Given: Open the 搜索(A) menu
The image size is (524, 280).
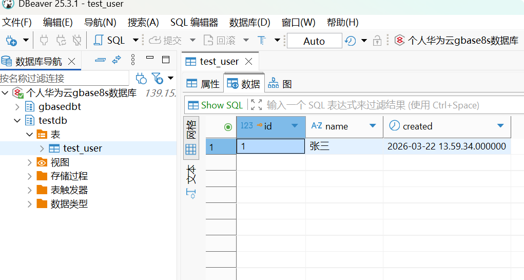Looking at the screenshot, I should 143,23.
